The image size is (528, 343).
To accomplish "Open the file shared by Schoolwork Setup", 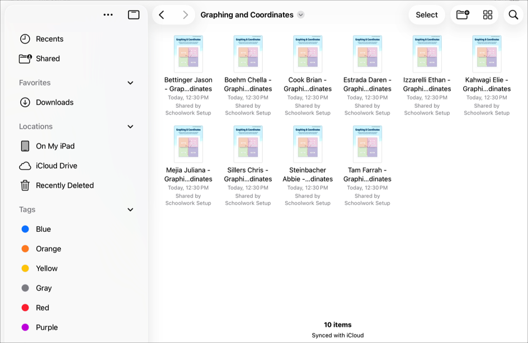I will click(x=188, y=53).
